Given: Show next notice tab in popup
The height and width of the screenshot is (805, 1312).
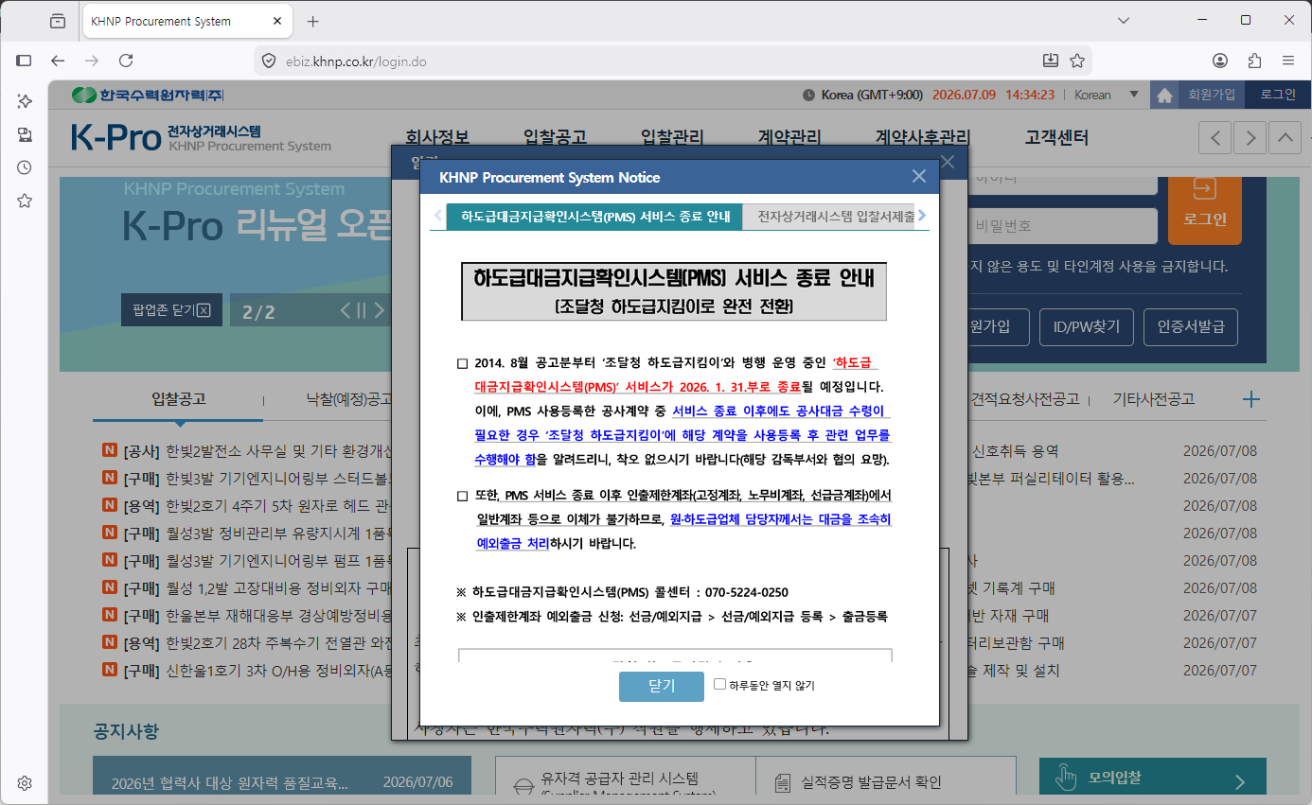Looking at the screenshot, I should coord(922,216).
